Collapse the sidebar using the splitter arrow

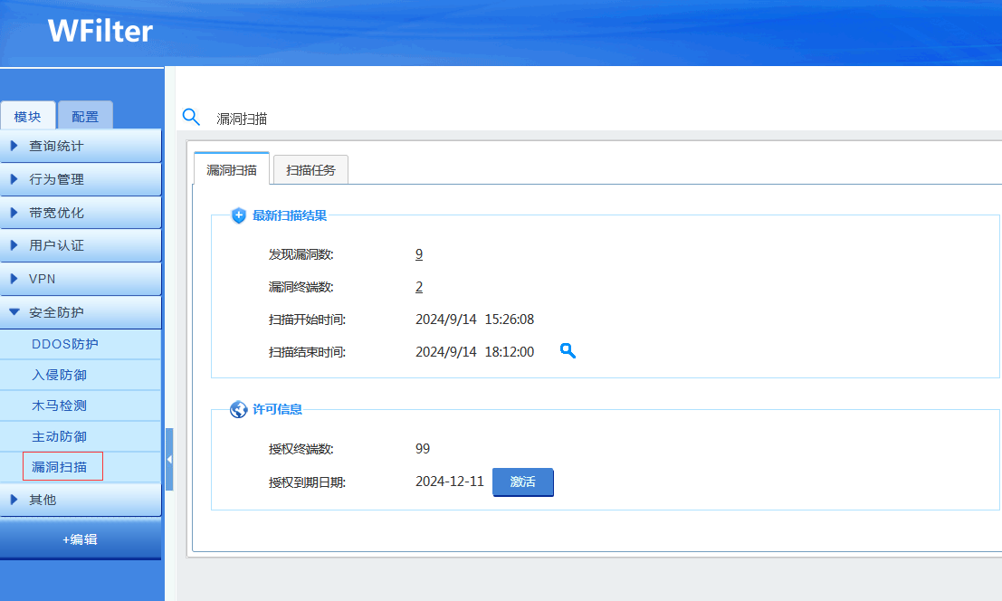click(169, 459)
